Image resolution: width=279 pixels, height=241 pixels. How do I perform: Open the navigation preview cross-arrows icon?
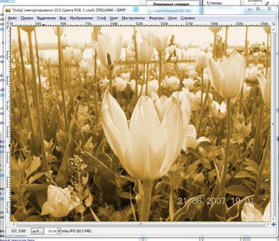click(x=273, y=224)
